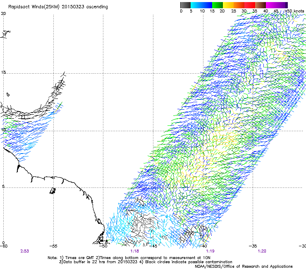Click the '1:18' pass time label
The width and height of the screenshot is (306, 269).
[134, 251]
